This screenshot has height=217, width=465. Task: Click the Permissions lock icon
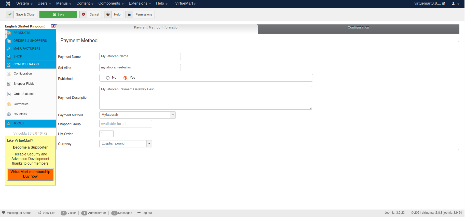pos(129,15)
